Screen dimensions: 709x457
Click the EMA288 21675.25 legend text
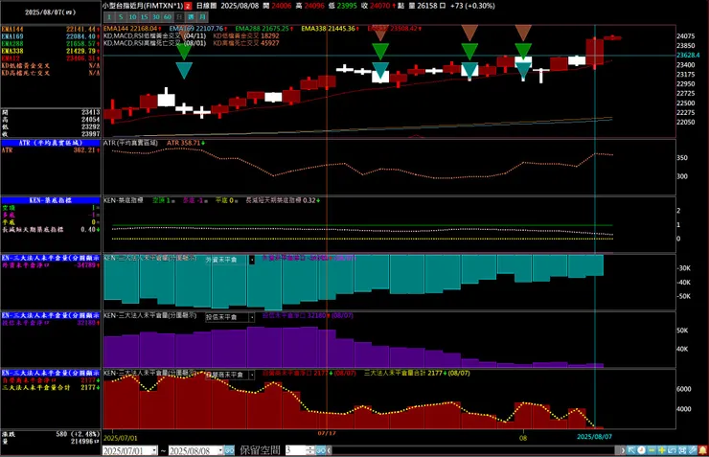(x=264, y=29)
